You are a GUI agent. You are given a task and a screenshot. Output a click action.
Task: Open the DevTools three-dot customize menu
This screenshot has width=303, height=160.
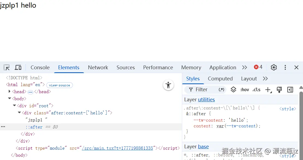(285, 67)
